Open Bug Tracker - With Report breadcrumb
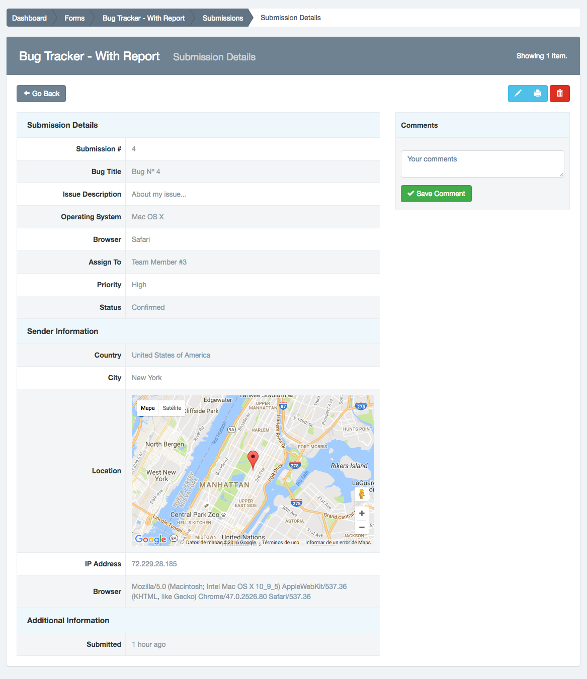This screenshot has height=679, width=587. (143, 18)
